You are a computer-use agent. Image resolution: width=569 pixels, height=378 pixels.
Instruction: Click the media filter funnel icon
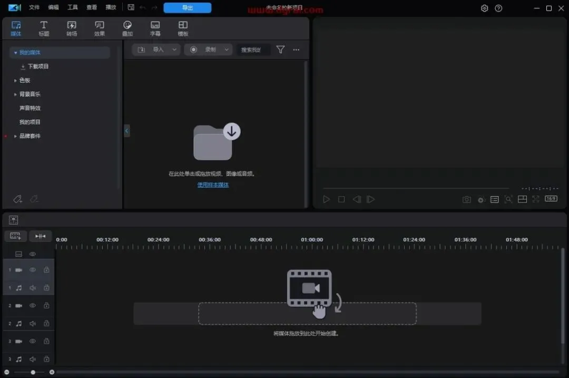[x=280, y=50]
